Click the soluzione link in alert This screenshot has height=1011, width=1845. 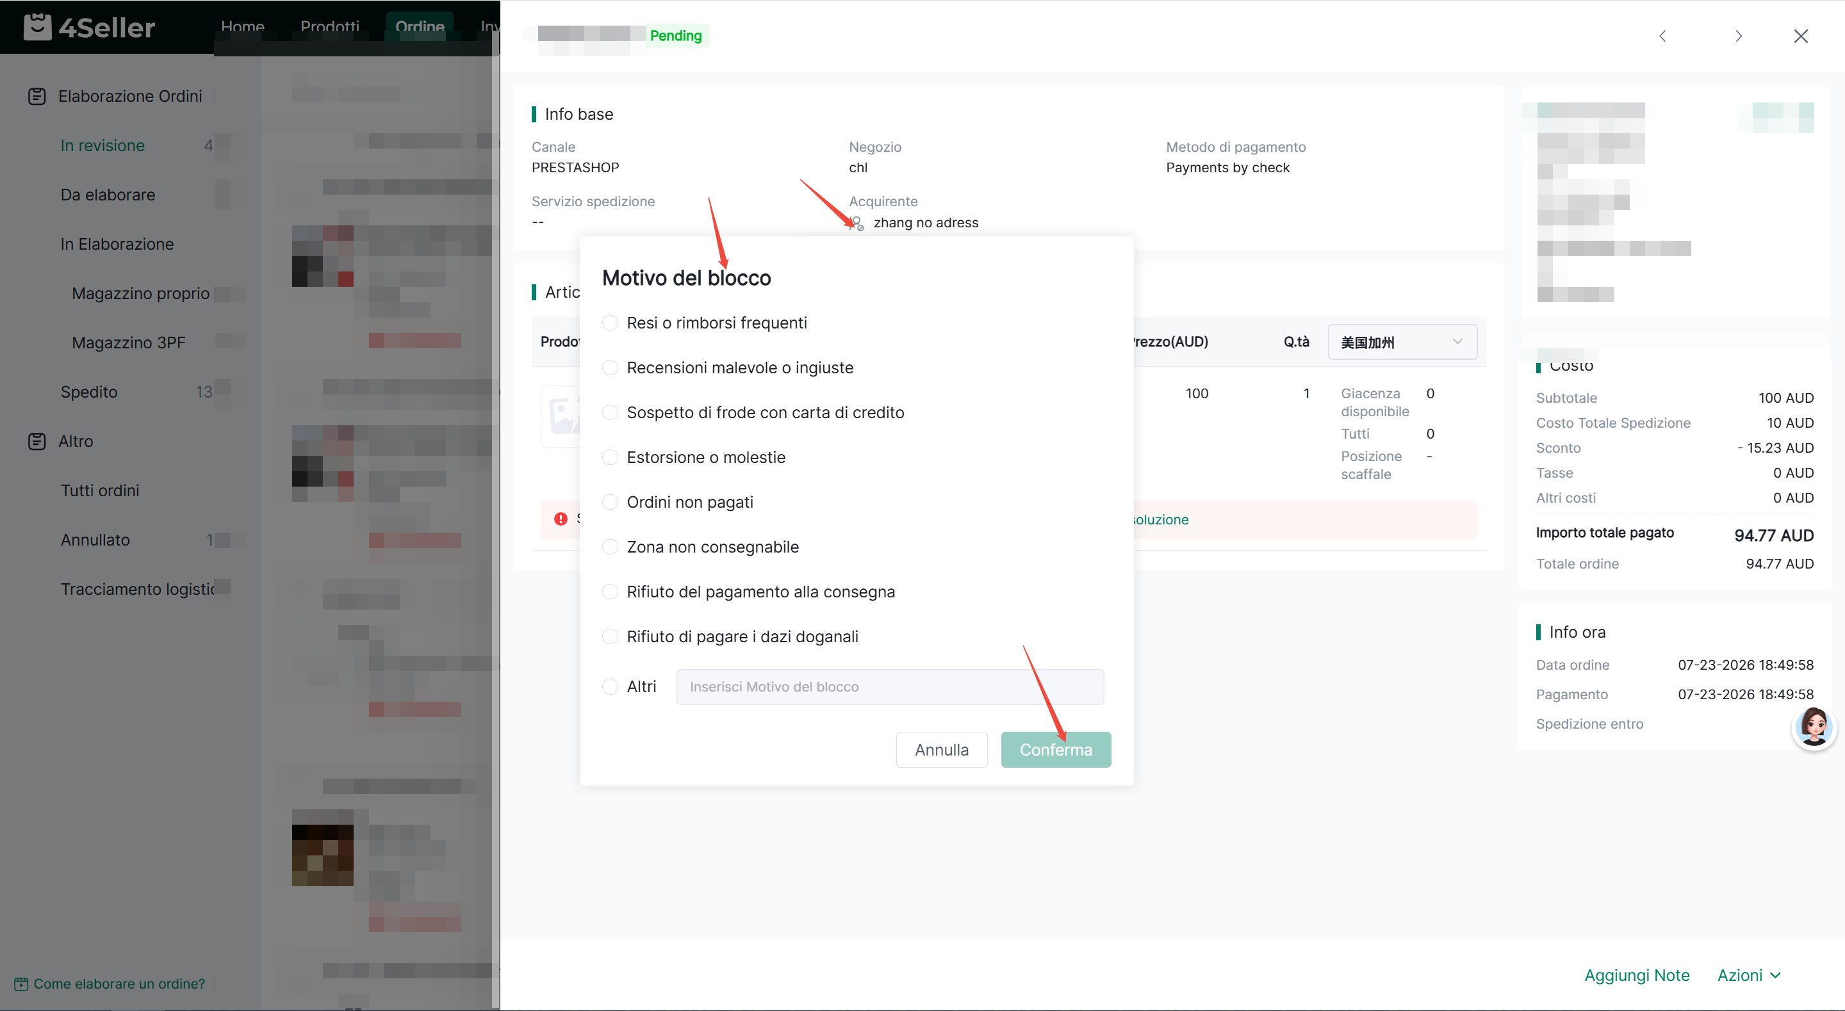tap(1161, 520)
